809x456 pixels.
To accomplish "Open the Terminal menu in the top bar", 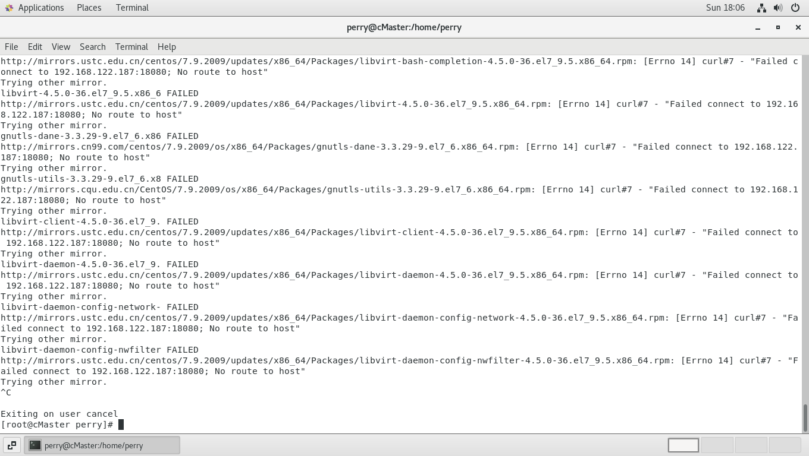I will [131, 7].
